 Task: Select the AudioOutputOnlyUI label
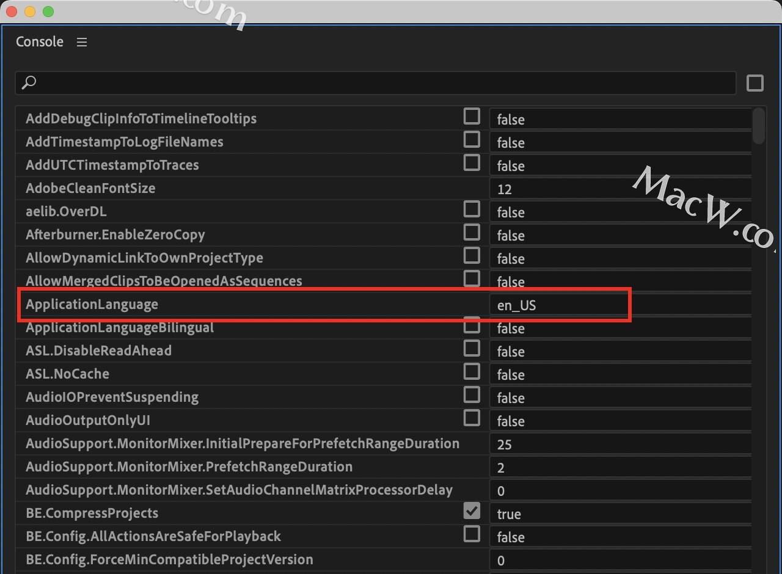coord(88,420)
